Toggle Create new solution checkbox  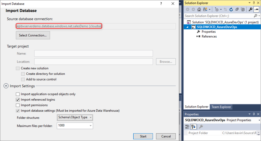[18, 68]
